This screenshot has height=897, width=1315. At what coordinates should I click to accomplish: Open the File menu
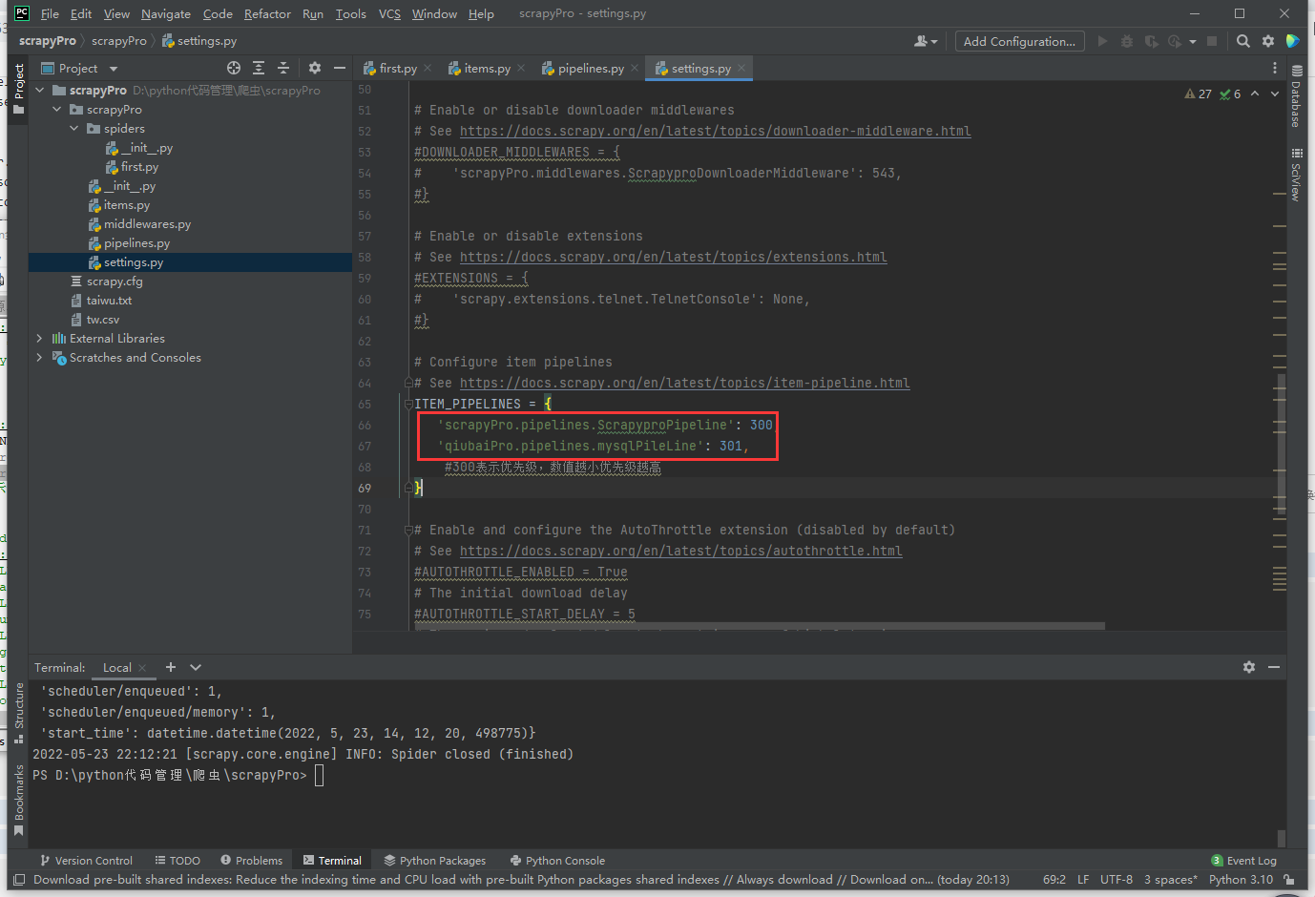pyautogui.click(x=50, y=13)
